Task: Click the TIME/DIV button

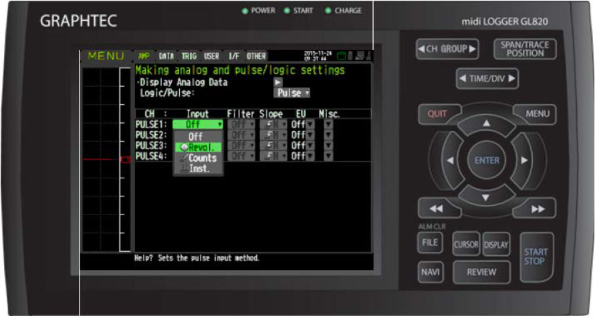Action: (x=487, y=79)
